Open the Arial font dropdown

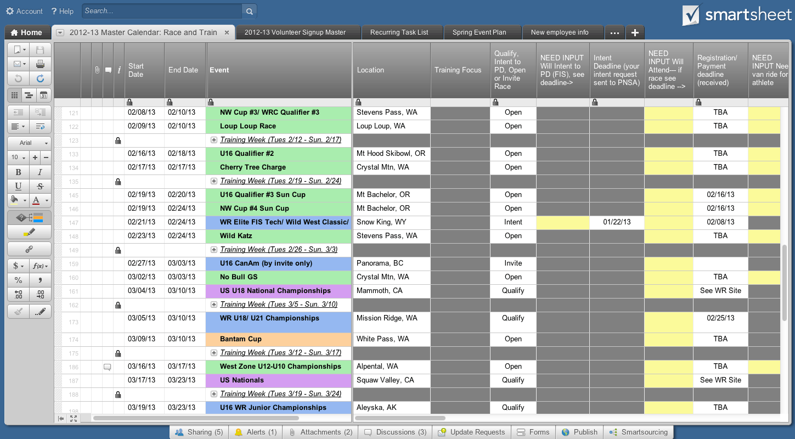pos(29,143)
